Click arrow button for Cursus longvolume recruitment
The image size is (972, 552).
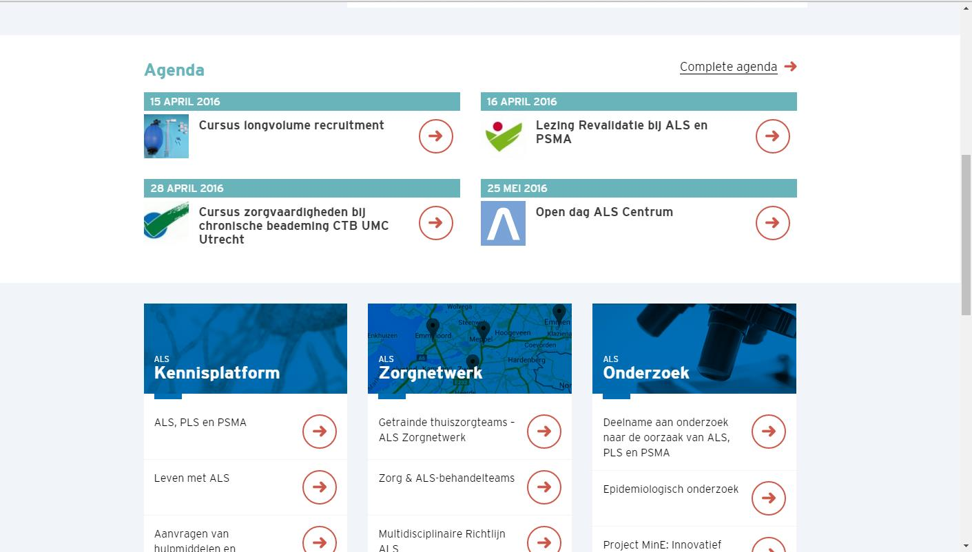436,136
